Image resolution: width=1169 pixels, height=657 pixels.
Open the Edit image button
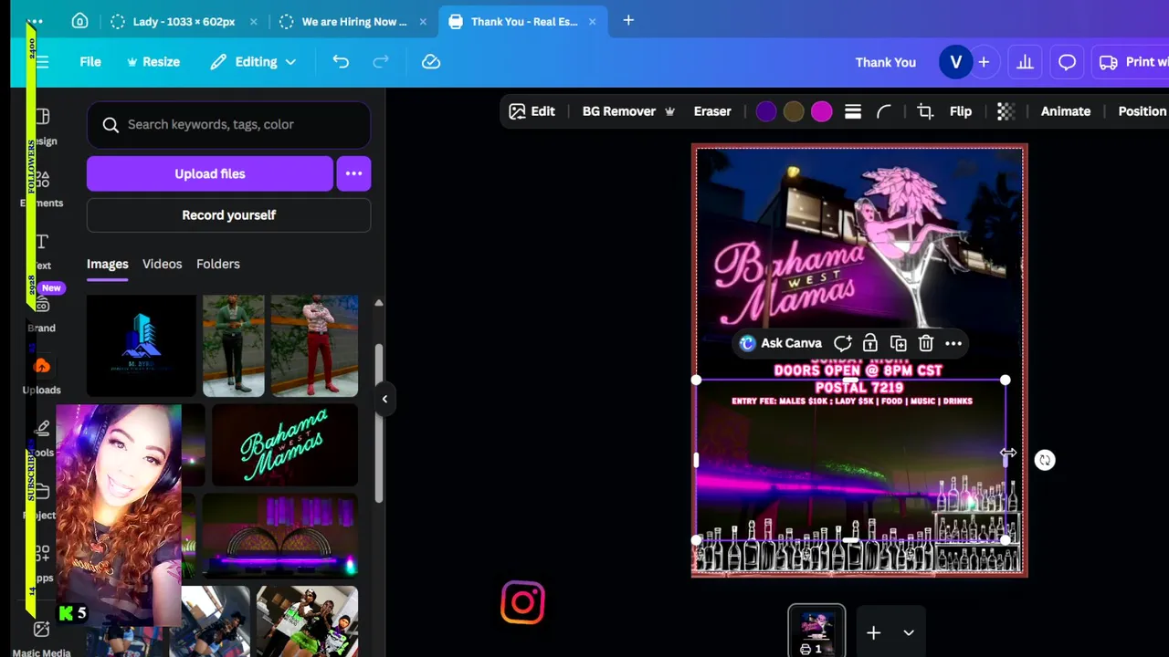[x=532, y=111]
